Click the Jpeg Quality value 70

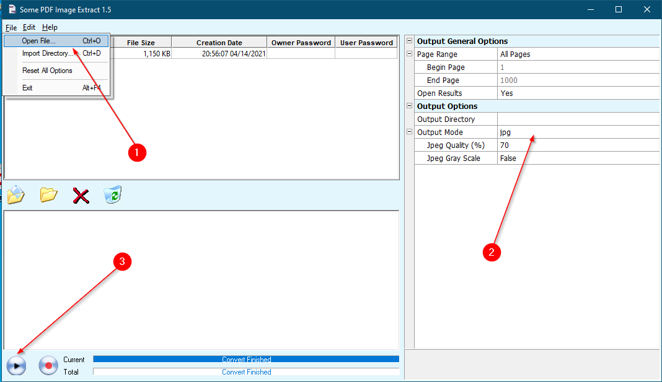(578, 145)
